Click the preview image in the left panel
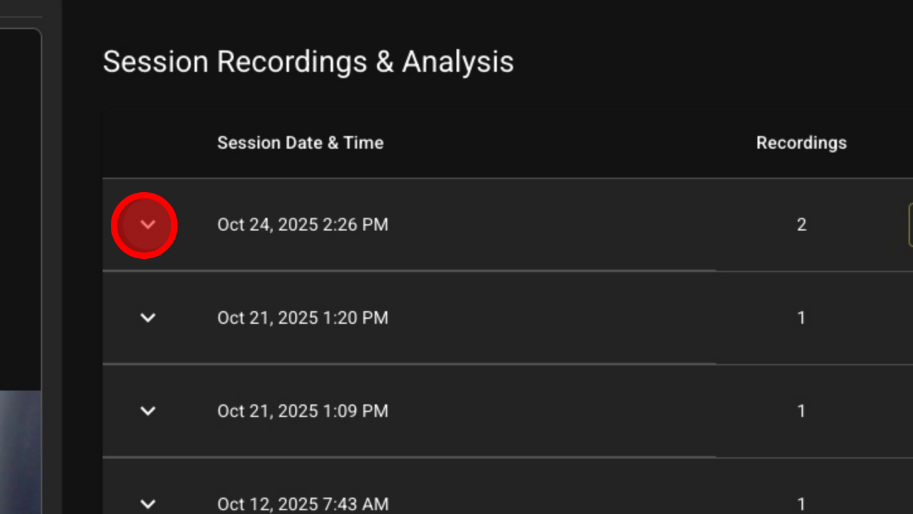 tap(20, 450)
